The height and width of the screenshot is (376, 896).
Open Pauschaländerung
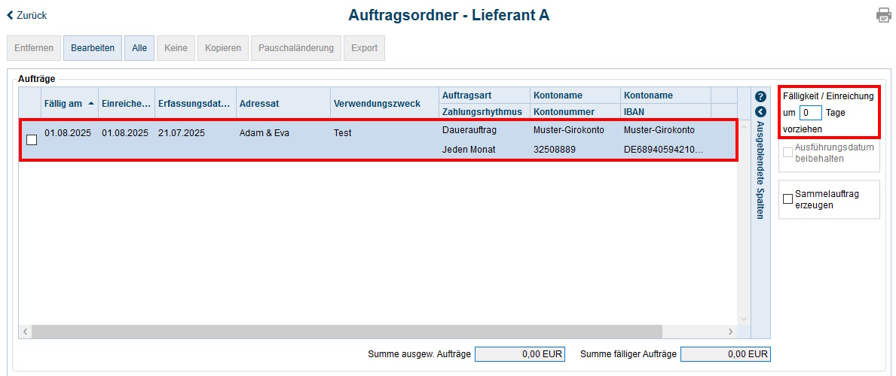point(296,48)
